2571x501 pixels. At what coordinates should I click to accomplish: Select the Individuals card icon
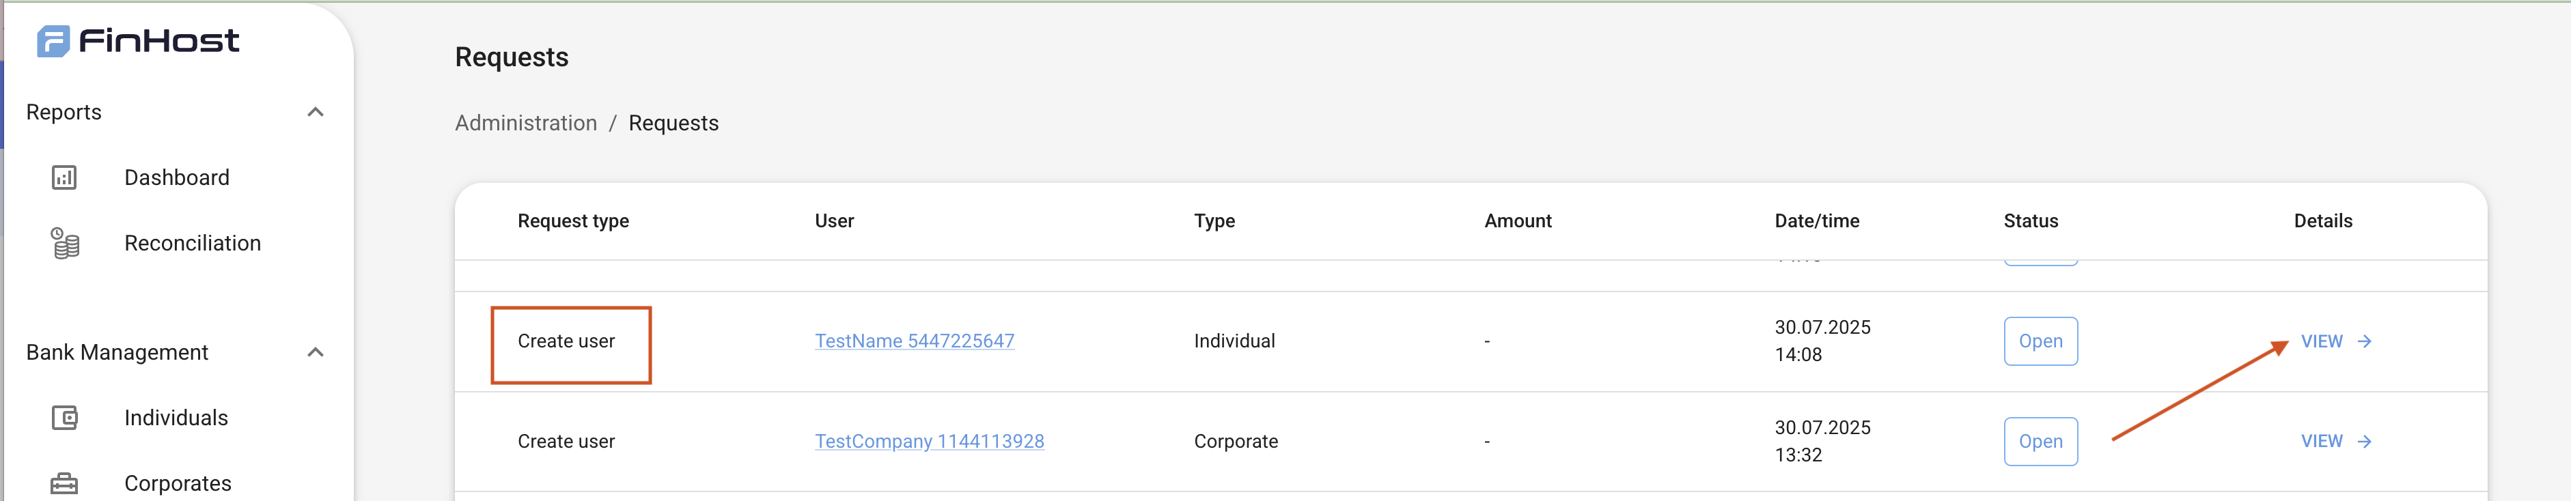(65, 417)
